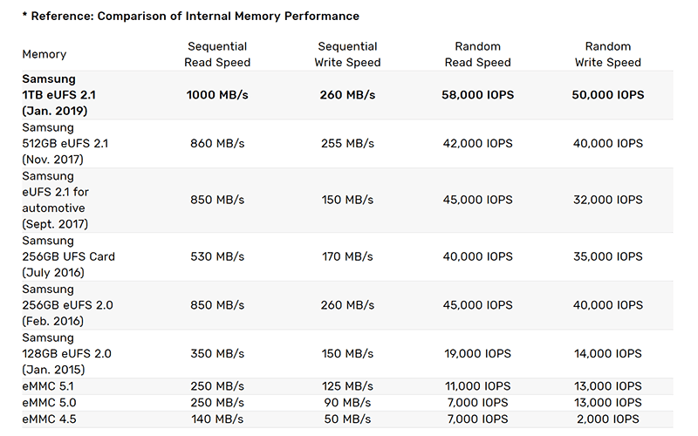Click the eMMC 4.5 row label
This screenshot has width=698, height=436.
(x=49, y=419)
